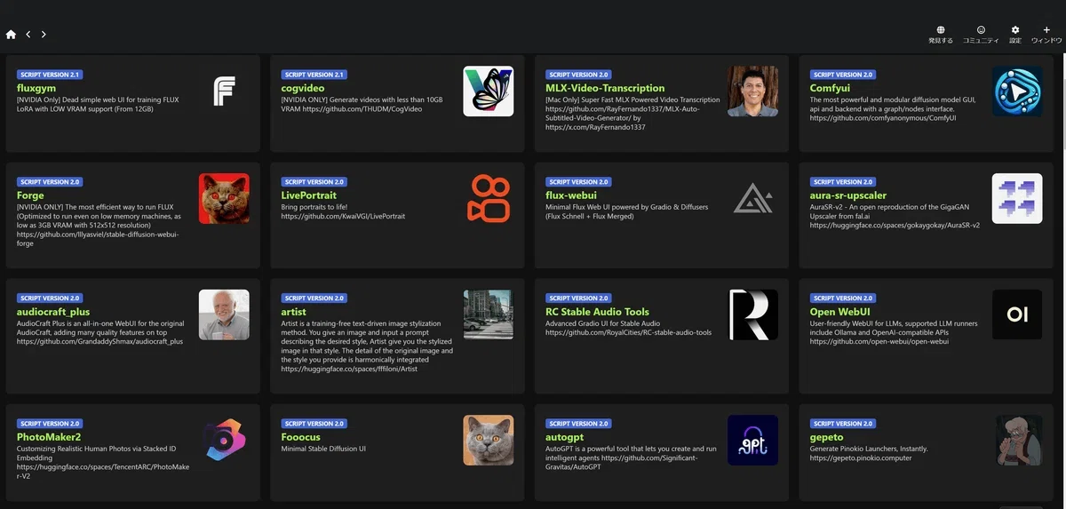Click the cogvideo description text
The width and height of the screenshot is (1066, 509).
coord(362,105)
